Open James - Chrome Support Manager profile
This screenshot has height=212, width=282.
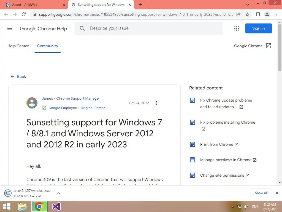coord(71,99)
